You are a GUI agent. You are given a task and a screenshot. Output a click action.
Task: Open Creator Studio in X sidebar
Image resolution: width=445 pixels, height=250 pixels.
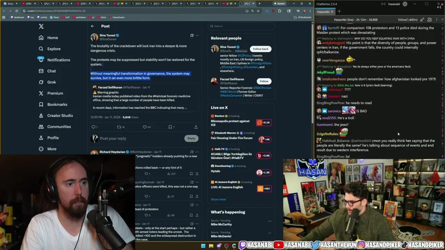click(56, 115)
